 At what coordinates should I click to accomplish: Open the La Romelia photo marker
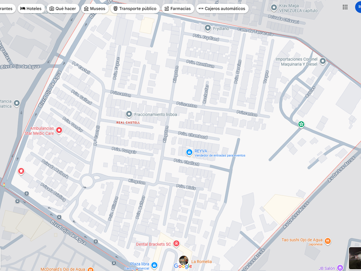pyautogui.click(x=184, y=260)
